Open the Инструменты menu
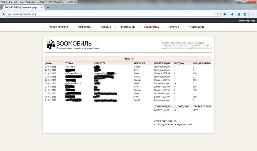This screenshot has width=257, height=151. click(57, 2)
